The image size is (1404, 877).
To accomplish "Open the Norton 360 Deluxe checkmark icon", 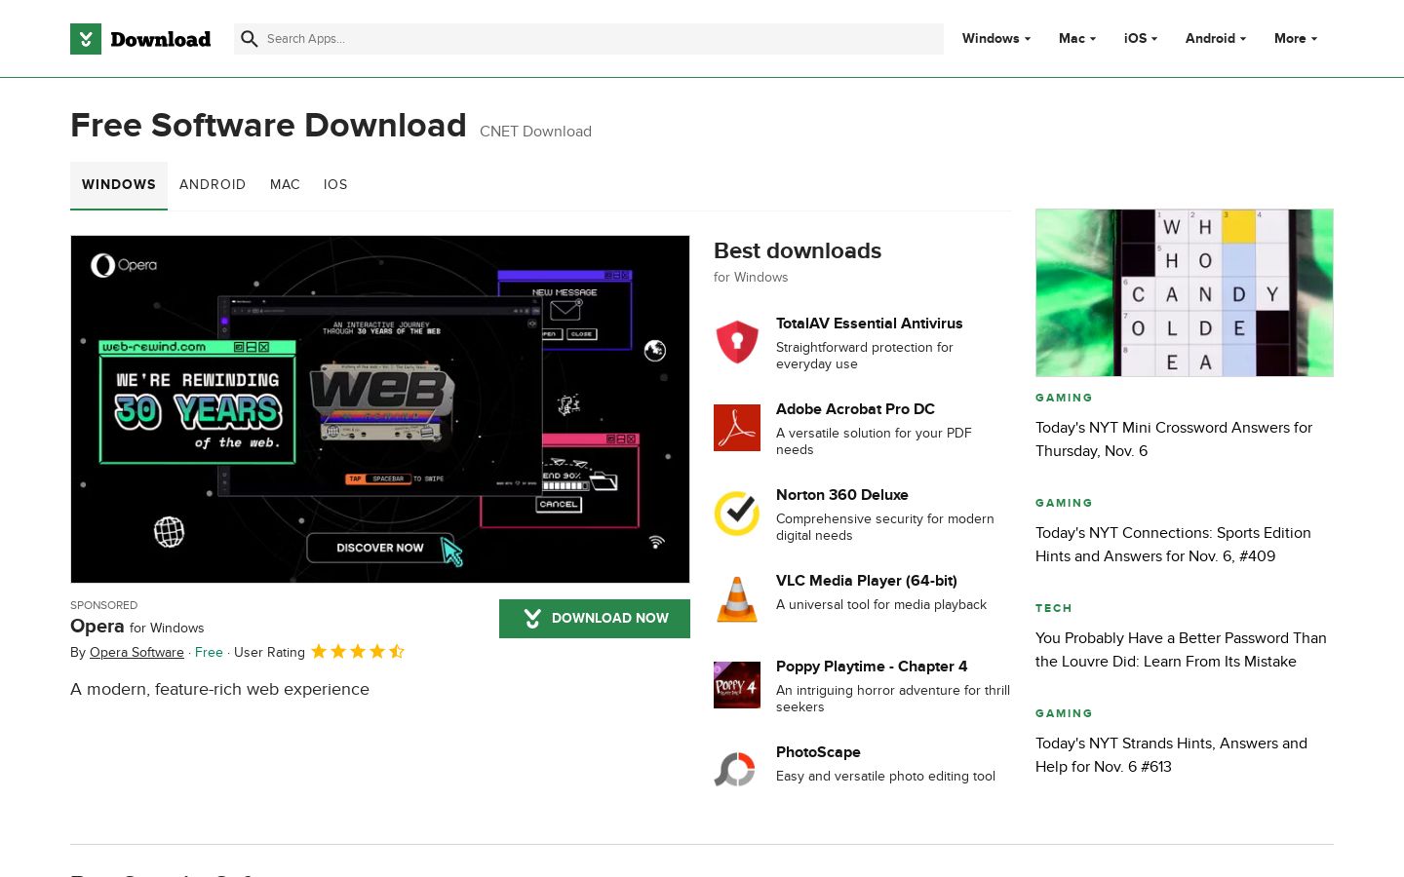I will click(x=737, y=514).
